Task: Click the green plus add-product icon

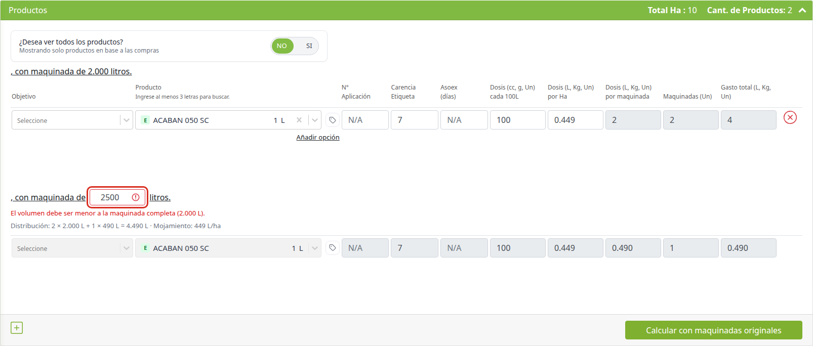Action: coord(17,328)
